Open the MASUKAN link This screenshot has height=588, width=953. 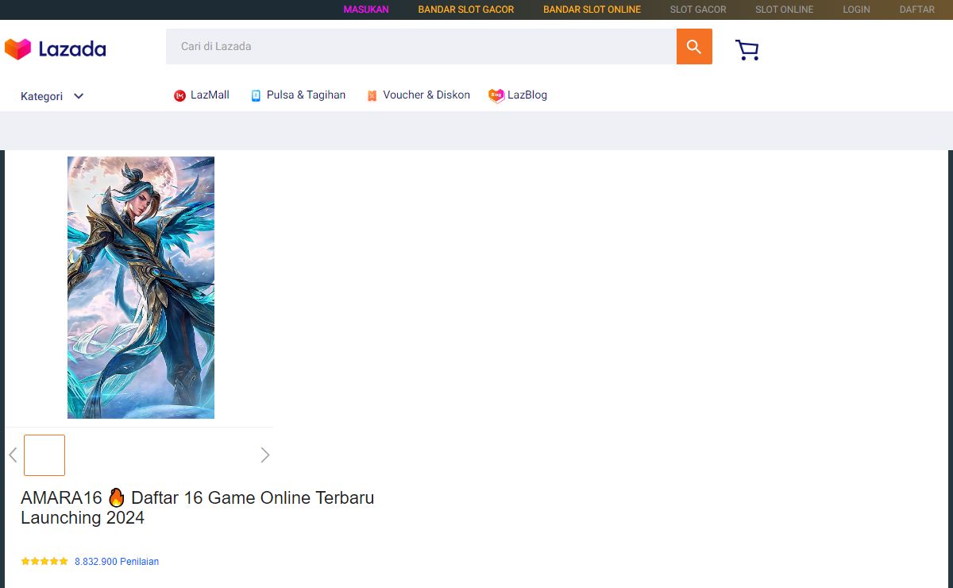(366, 10)
